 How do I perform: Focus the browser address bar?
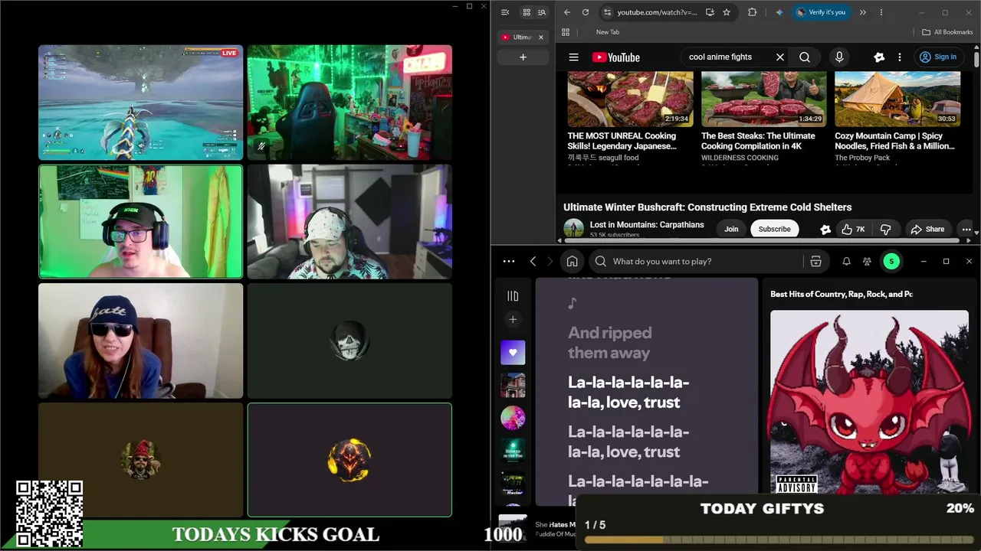(x=657, y=12)
